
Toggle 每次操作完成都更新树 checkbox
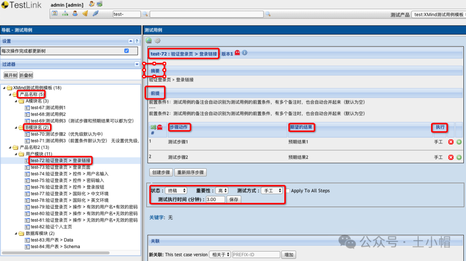tap(126, 51)
